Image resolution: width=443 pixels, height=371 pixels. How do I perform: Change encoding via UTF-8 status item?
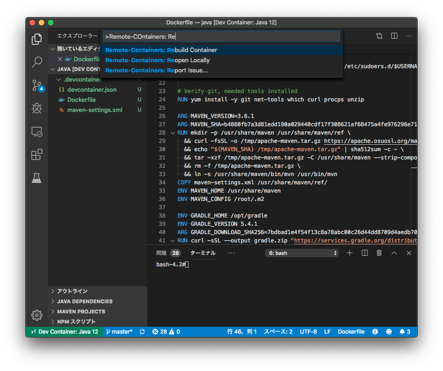click(x=308, y=332)
